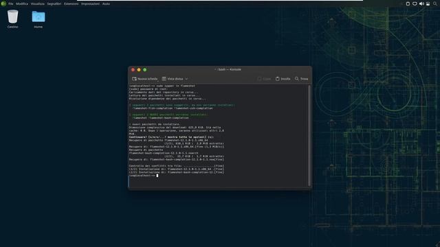440x247 pixels.
Task: Click the "Continuare?" prompt line in terminal
Action: pyautogui.click(x=171, y=137)
